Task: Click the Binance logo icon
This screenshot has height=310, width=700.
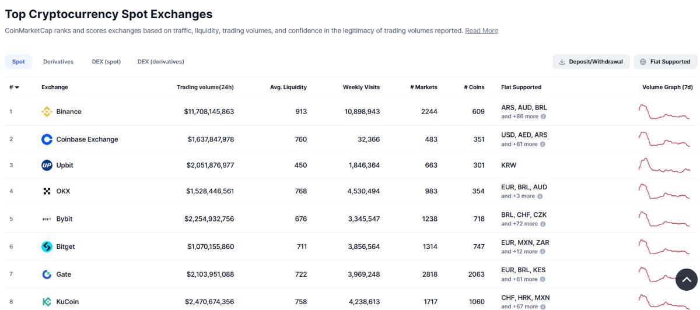Action: click(x=47, y=112)
